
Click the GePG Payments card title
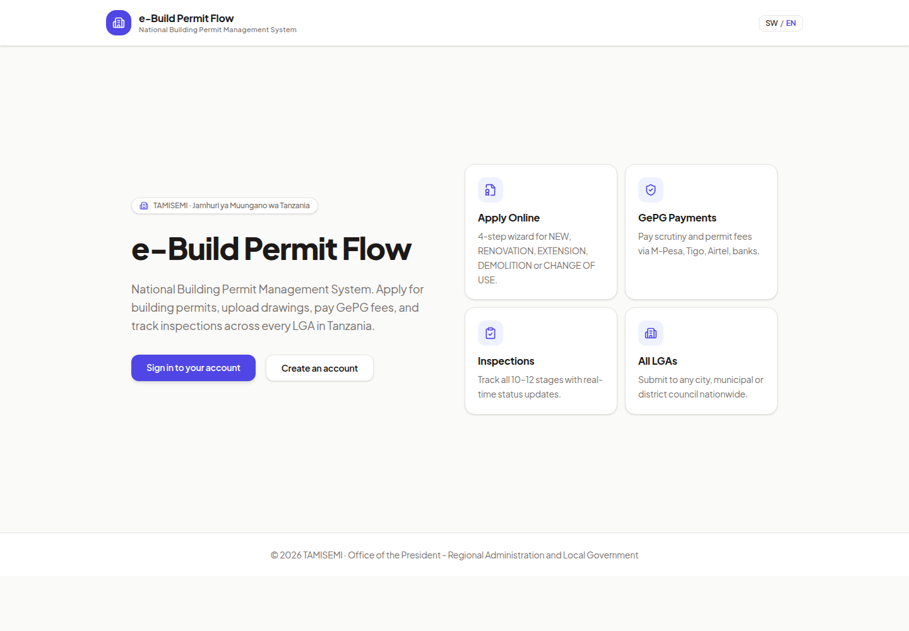(x=677, y=218)
